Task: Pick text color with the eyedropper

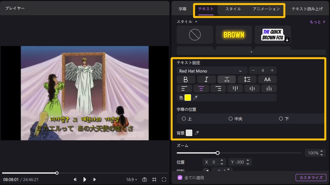Action: tap(196, 98)
